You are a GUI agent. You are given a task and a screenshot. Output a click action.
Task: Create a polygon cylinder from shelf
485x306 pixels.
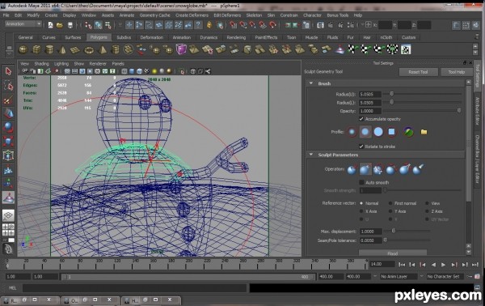coord(49,49)
